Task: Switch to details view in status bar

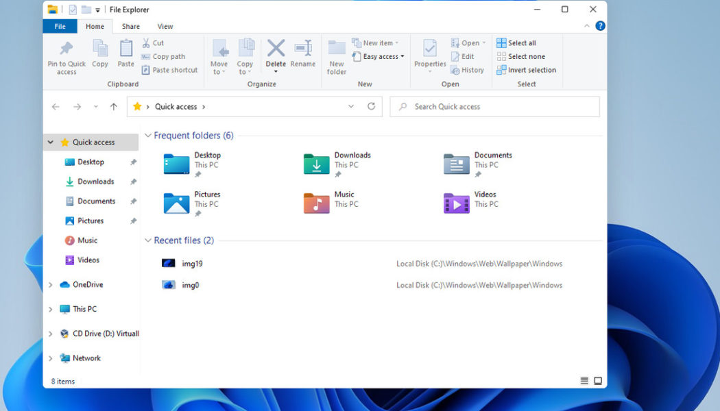Action: (584, 381)
